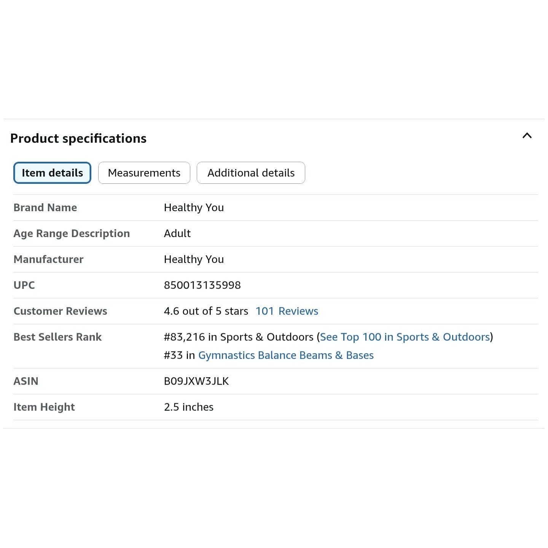Click the Healthy You brand value
Screen dimensions: 548x548
(194, 207)
